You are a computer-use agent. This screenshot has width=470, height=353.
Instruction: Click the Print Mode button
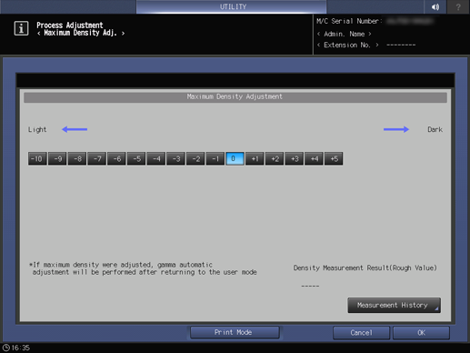[x=235, y=332]
